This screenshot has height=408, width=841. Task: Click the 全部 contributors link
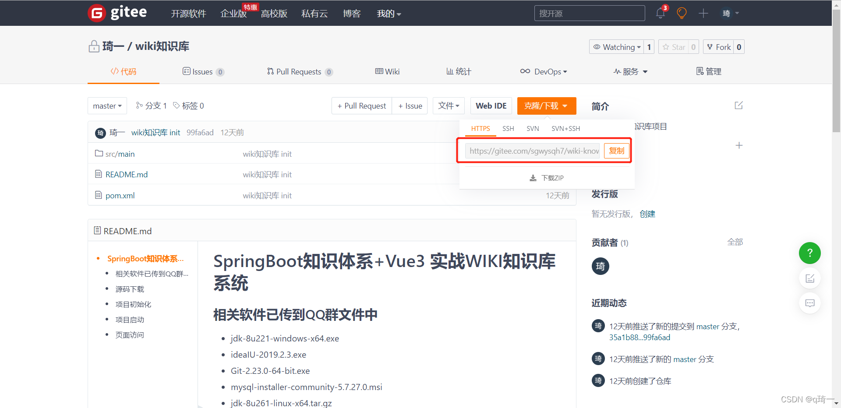pos(735,242)
